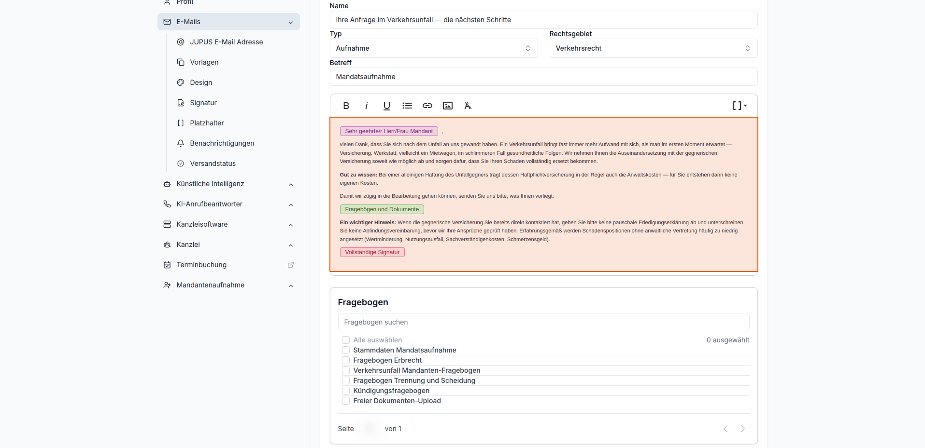Click the copy icon next to Vorlagen

pos(181,62)
